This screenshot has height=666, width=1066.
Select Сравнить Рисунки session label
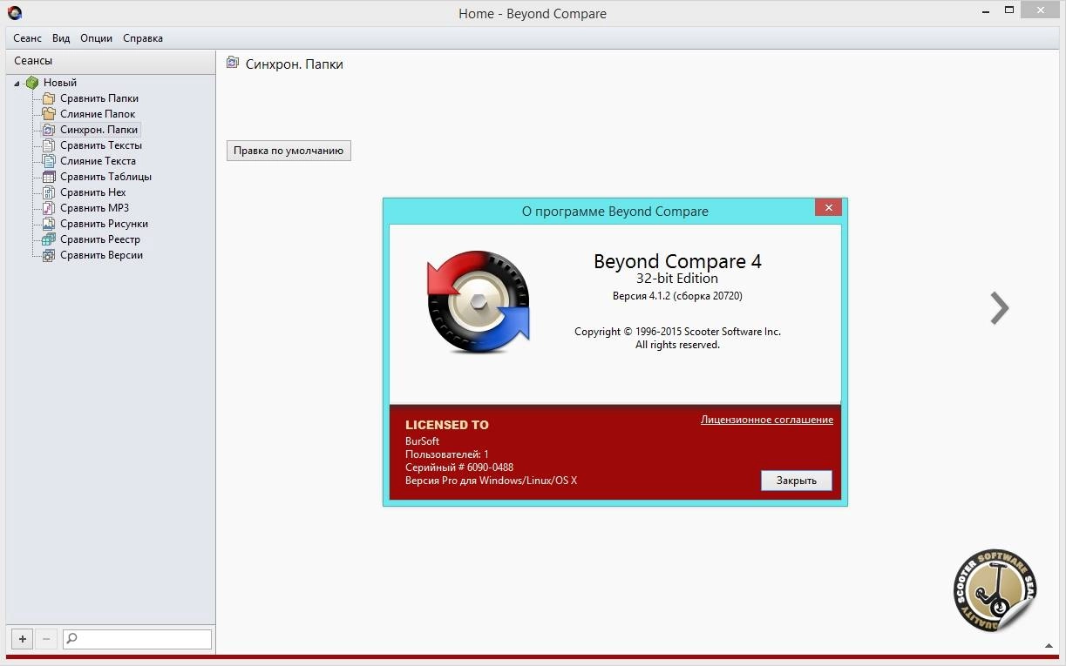coord(104,224)
